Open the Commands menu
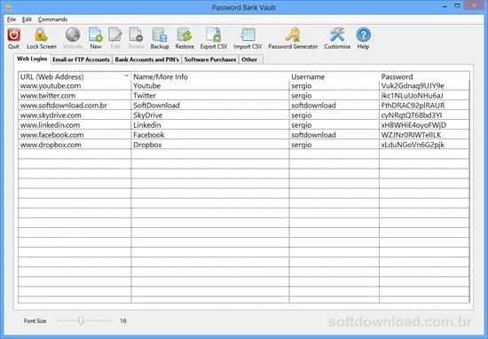The height and width of the screenshot is (339, 488). (52, 20)
